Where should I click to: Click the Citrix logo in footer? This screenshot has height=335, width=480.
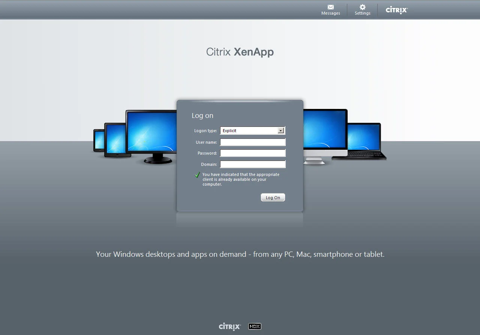pos(230,327)
